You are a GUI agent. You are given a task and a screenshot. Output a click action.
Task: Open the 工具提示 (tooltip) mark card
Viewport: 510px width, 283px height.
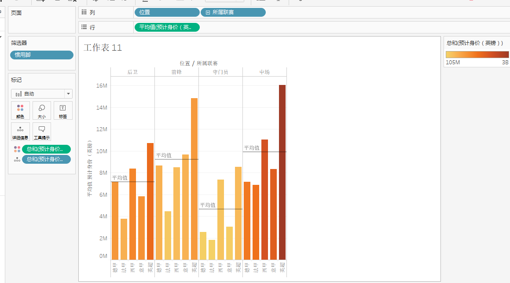[42, 132]
